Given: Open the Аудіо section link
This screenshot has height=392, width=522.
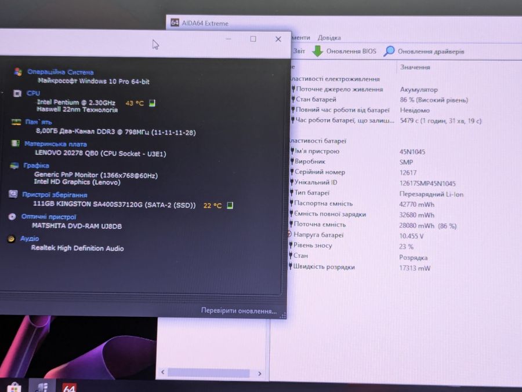Looking at the screenshot, I should click(30, 239).
